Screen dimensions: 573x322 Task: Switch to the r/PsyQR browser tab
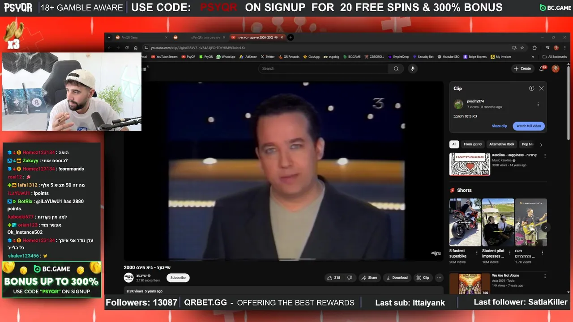coord(199,38)
